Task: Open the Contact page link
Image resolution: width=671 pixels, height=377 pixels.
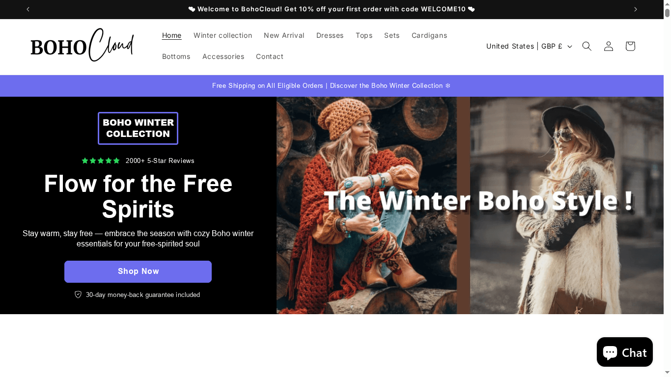Action: tap(269, 56)
